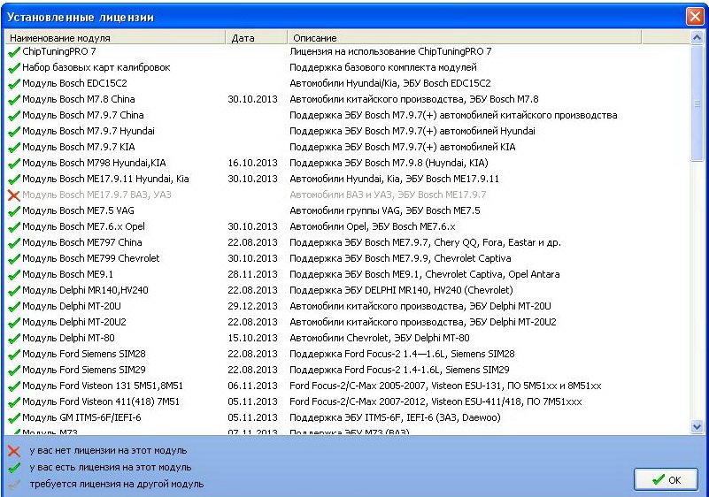
Task: Click red cross legend icon for missing license
Action: [14, 451]
